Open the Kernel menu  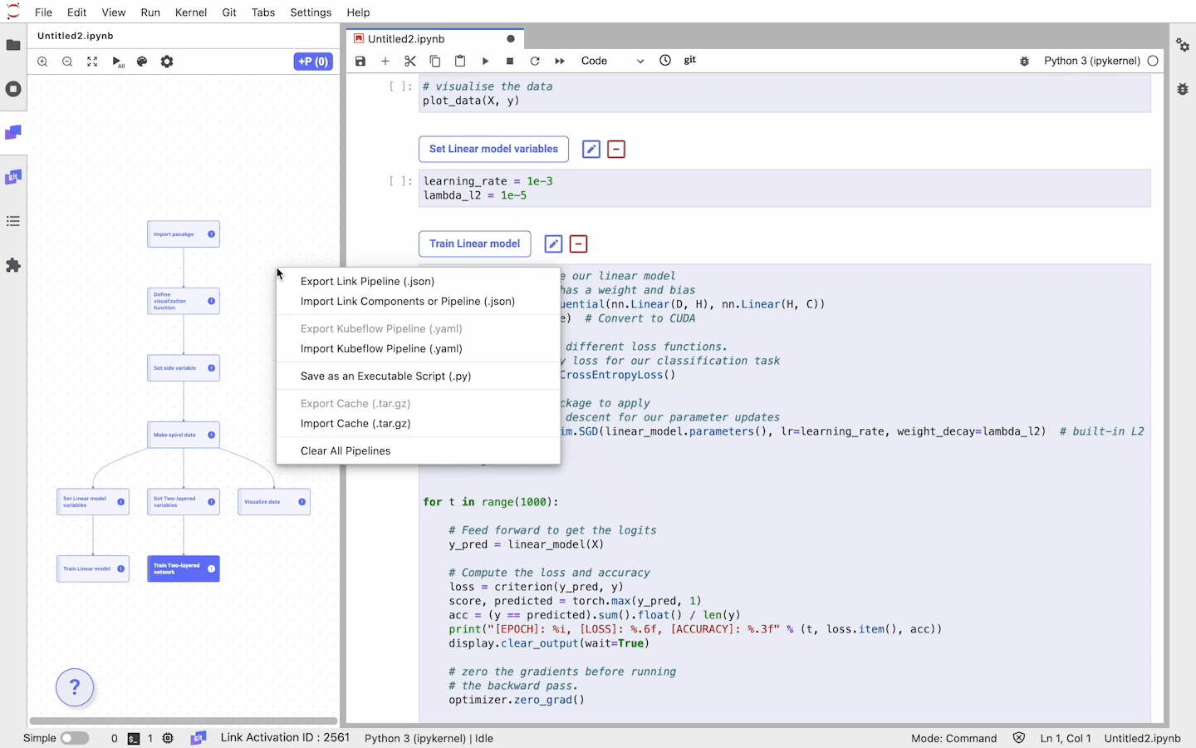190,12
